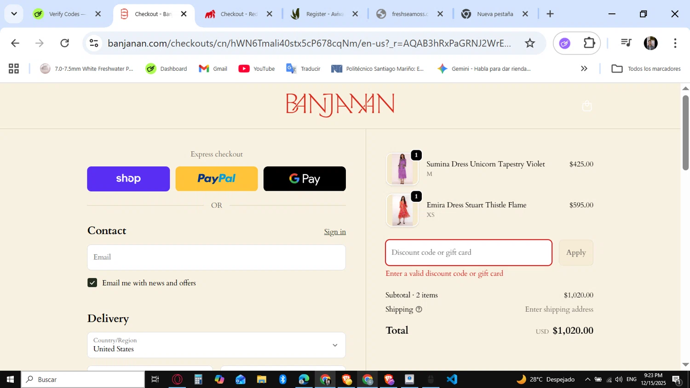Apply the discount code
This screenshot has height=388, width=690.
(576, 252)
